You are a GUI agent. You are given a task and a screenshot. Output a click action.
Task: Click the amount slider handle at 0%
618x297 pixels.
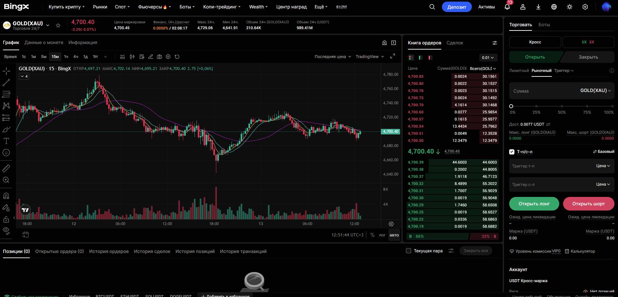511,106
